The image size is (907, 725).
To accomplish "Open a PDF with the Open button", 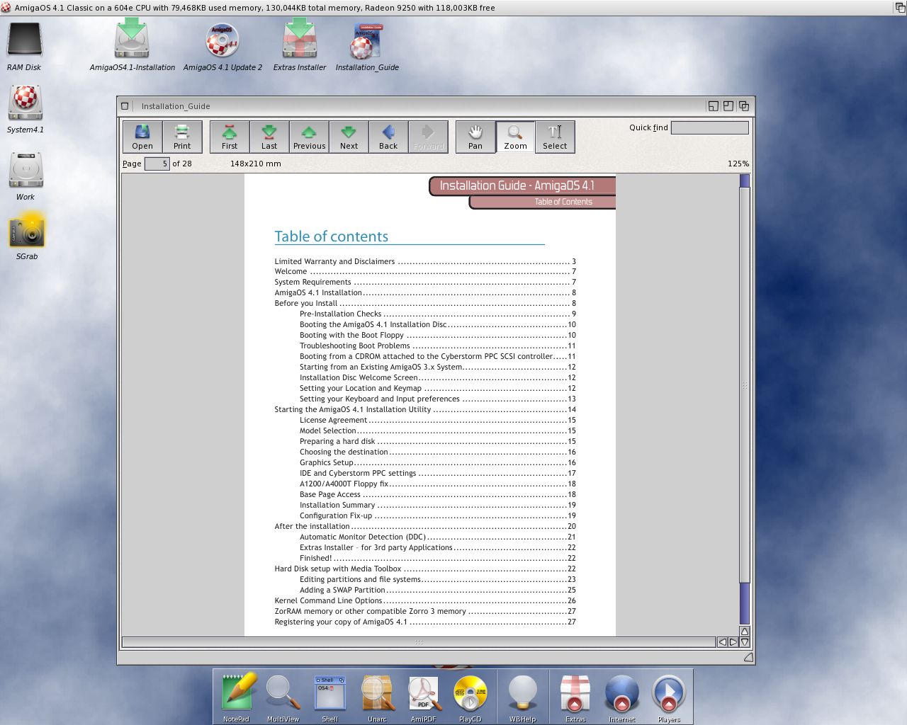I will 142,137.
